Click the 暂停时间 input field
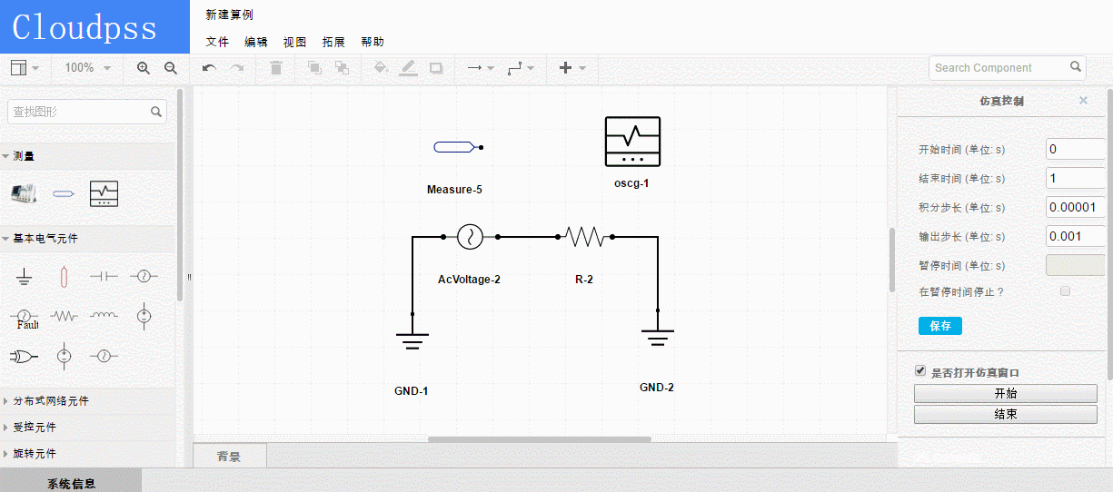 tap(1075, 265)
